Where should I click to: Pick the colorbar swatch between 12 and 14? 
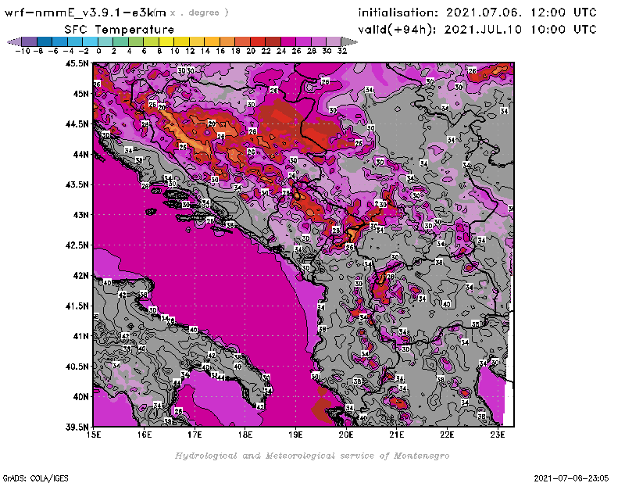(197, 41)
